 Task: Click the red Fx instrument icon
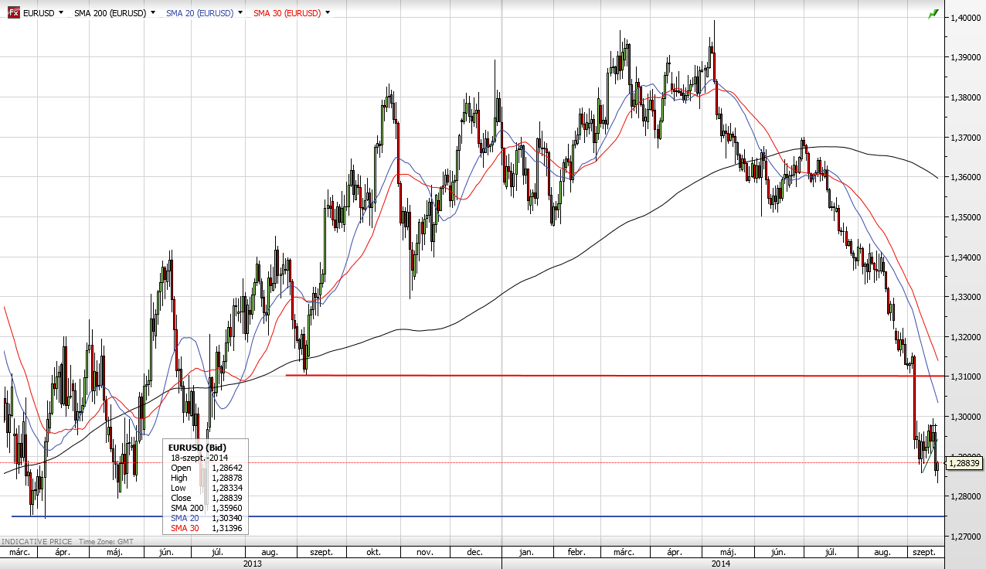click(14, 13)
